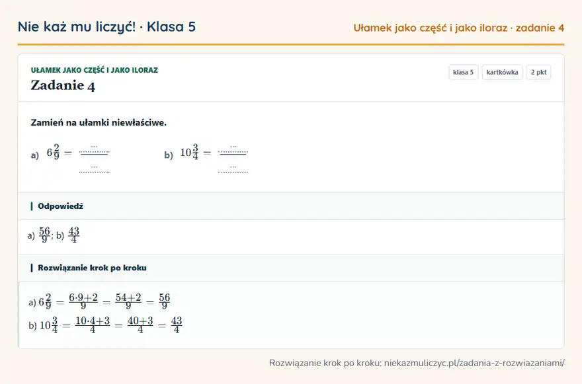Click the '2 pkt' points tag
Screen dimensions: 582x384
(x=538, y=72)
